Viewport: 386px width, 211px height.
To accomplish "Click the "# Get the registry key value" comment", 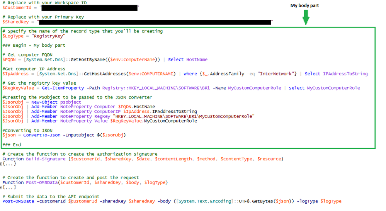I will (39, 83).
